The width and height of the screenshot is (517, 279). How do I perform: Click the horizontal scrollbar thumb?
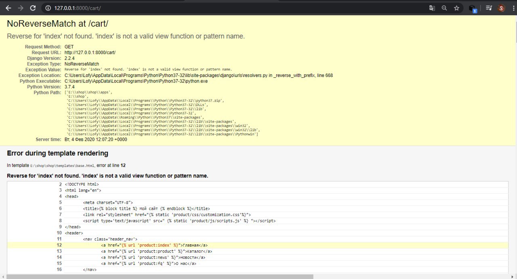click(160, 277)
